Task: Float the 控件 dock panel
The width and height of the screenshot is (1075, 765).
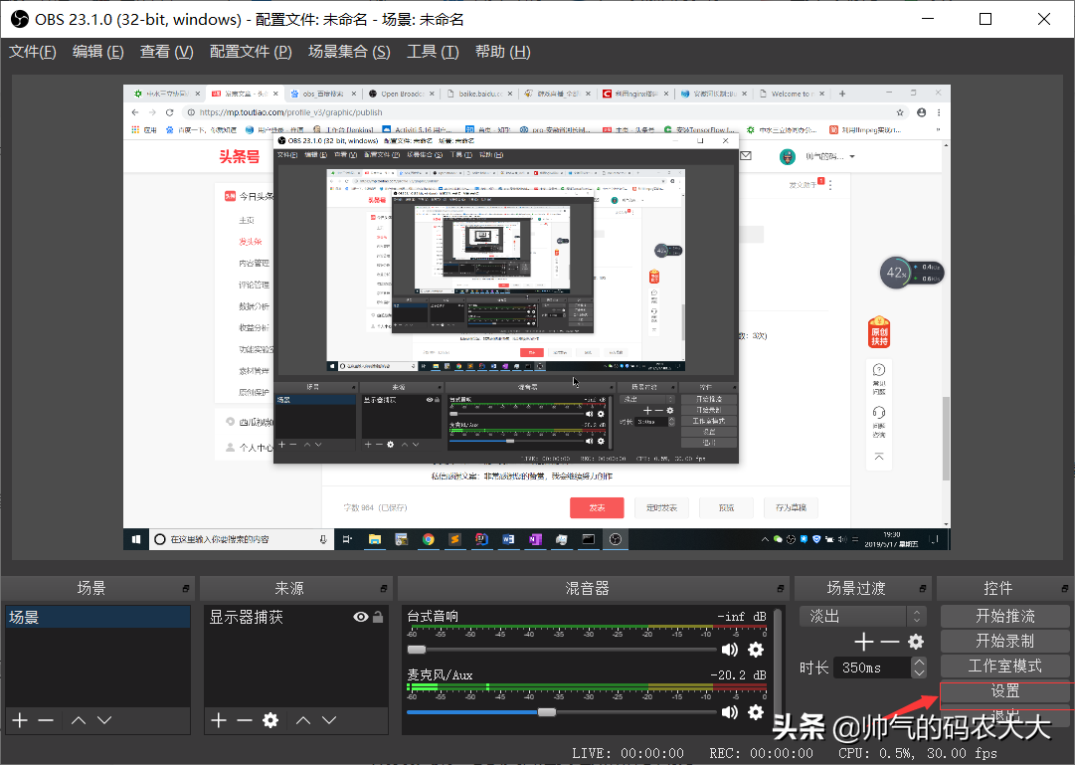Action: coord(1065,589)
